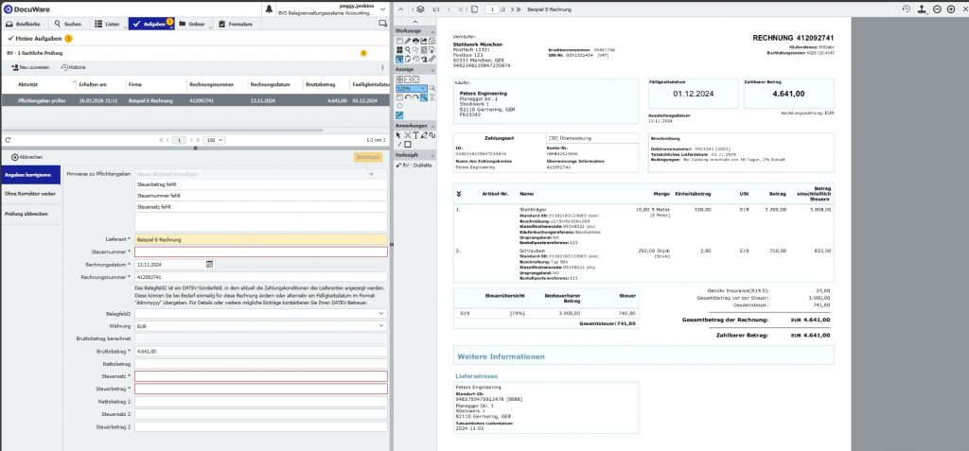Click the Steuerbetrag input field
This screenshot has height=451, width=969.
[x=261, y=389]
